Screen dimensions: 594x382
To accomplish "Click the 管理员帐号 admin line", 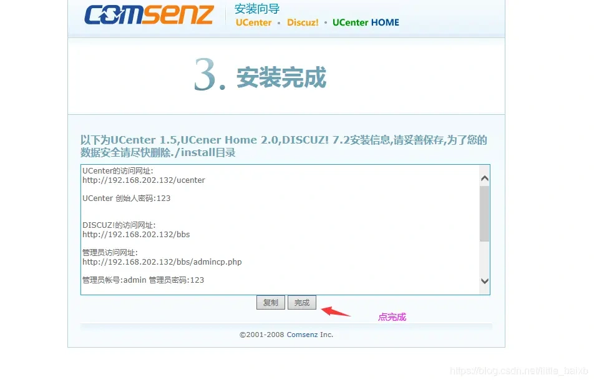I will click(x=143, y=280).
